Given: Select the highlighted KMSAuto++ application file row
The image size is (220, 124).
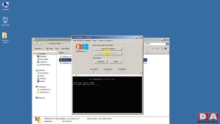Looking at the screenshot, I should click(x=65, y=60).
